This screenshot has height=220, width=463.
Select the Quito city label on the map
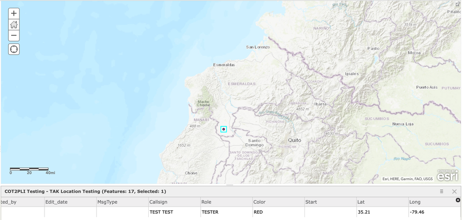(x=295, y=140)
